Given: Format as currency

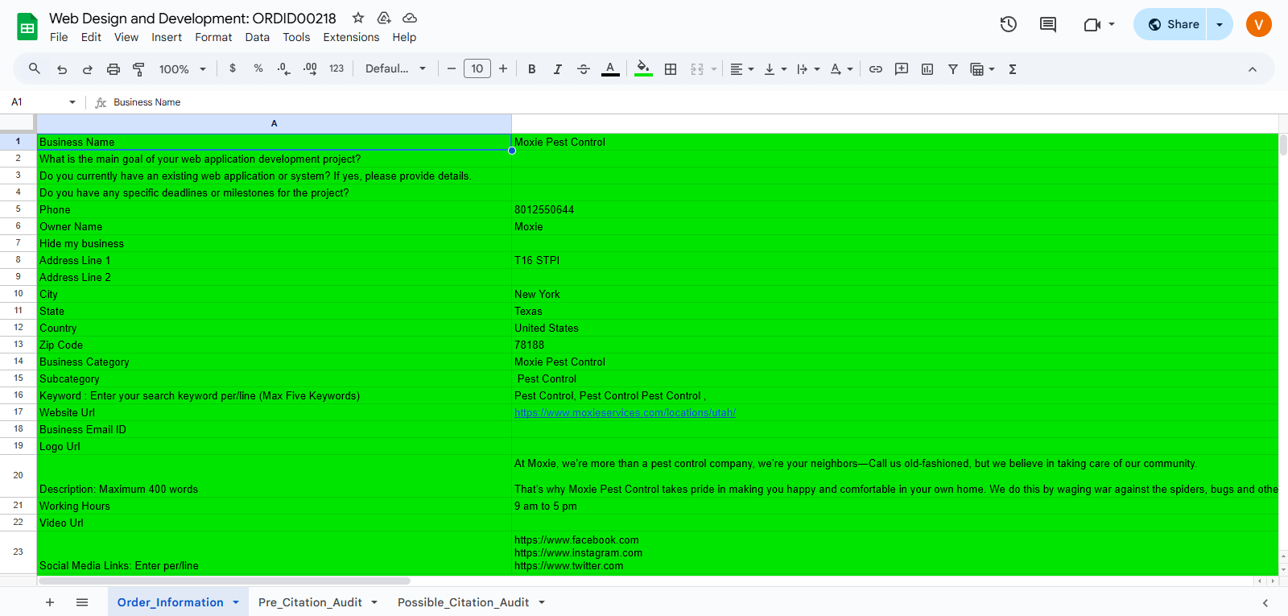Looking at the screenshot, I should tap(233, 68).
